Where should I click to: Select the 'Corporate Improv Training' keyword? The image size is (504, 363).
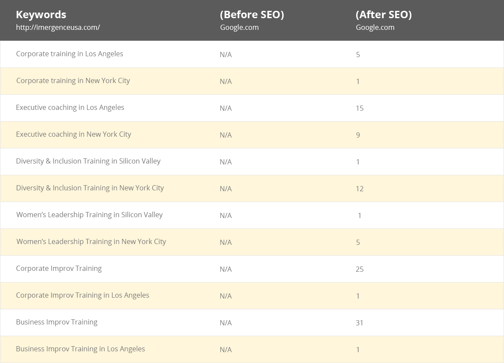point(59,269)
